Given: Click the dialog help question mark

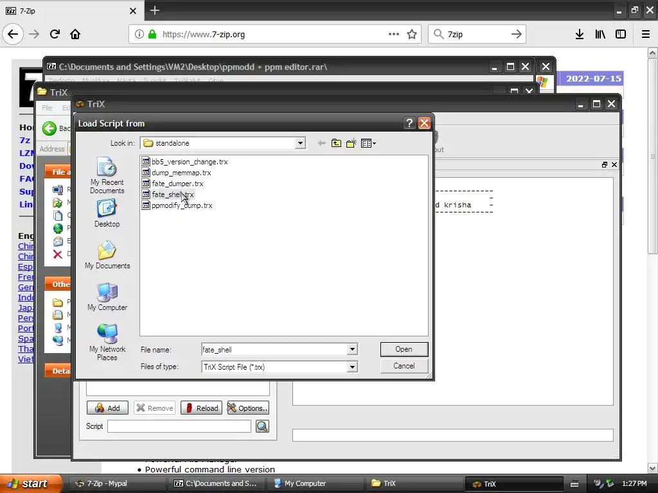Looking at the screenshot, I should pyautogui.click(x=409, y=123).
